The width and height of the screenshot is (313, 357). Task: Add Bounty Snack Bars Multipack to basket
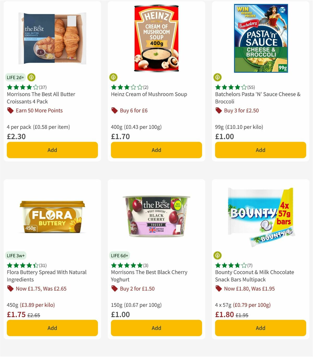260,328
